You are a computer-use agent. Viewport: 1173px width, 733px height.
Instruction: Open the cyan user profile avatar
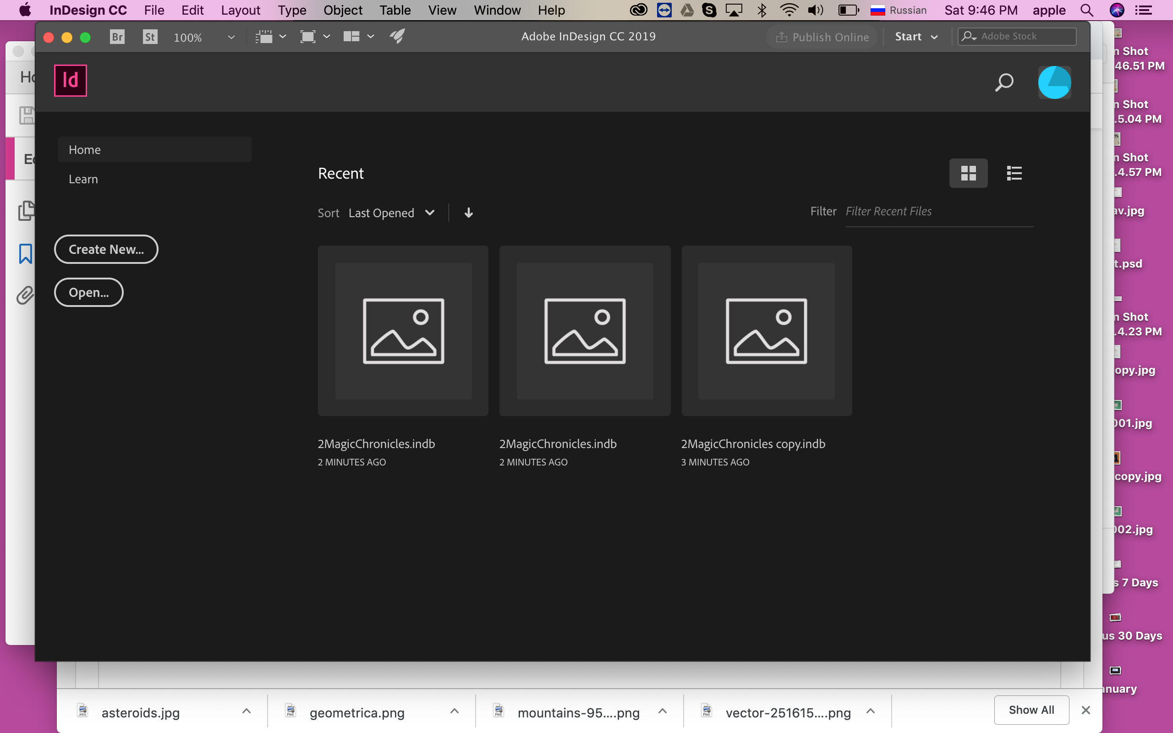[x=1054, y=82]
